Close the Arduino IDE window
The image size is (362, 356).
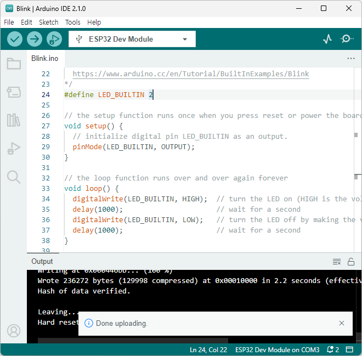tap(349, 8)
